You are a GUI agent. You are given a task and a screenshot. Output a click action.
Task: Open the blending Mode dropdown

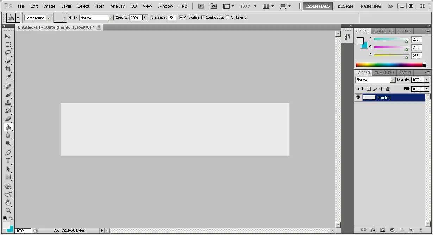110,18
